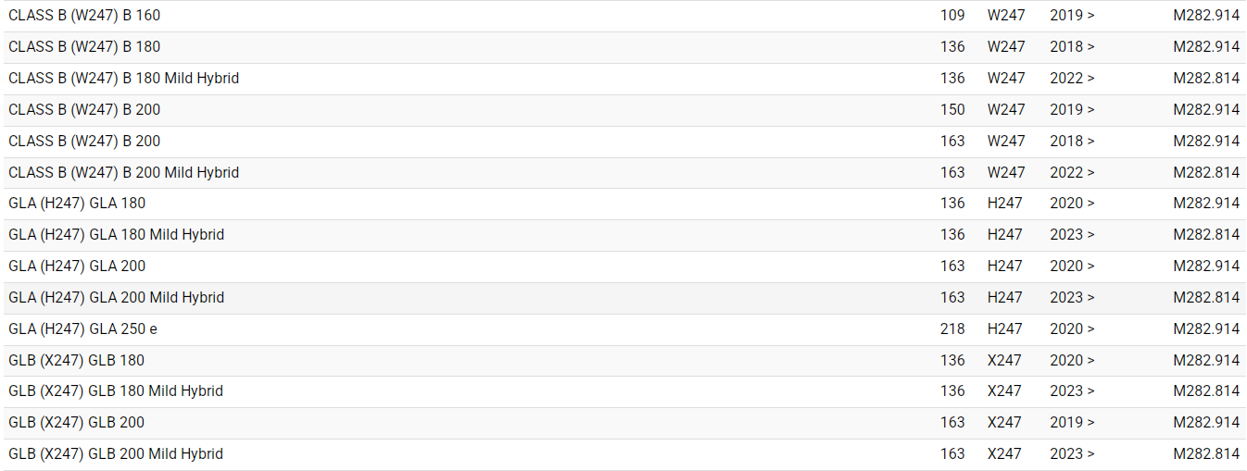Select the GLA (H247) GLA 250 e model
The height and width of the screenshot is (471, 1247).
(x=82, y=329)
